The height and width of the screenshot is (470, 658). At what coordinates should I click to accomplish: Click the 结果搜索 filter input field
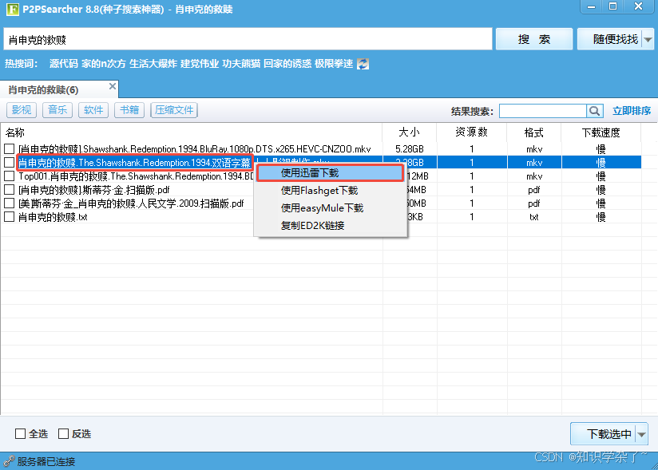542,111
